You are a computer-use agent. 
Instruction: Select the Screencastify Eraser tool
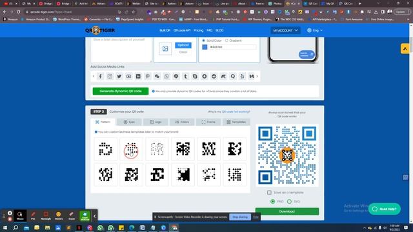tap(72, 215)
